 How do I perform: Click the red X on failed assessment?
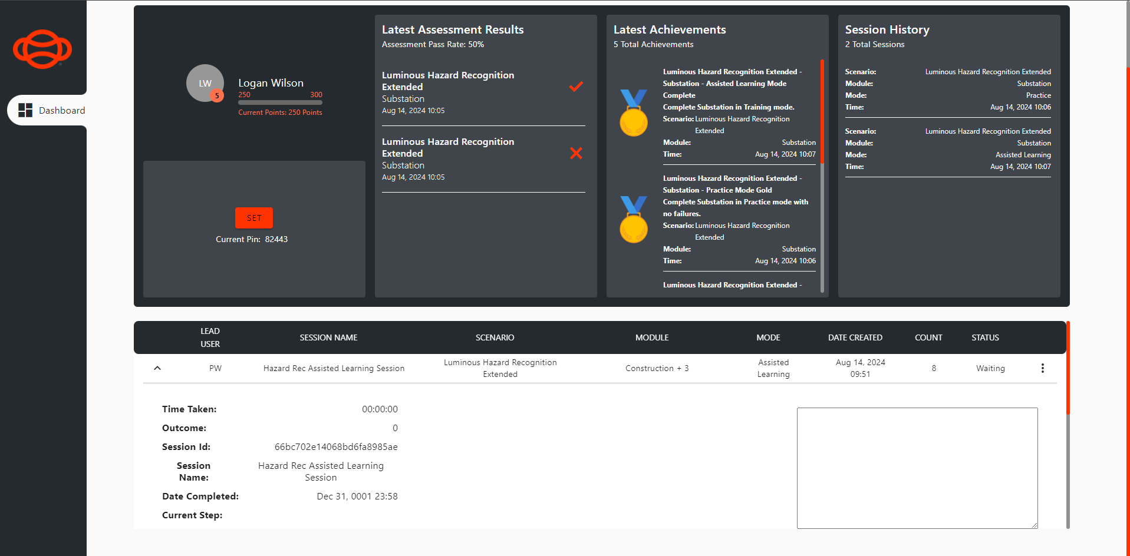(x=576, y=153)
